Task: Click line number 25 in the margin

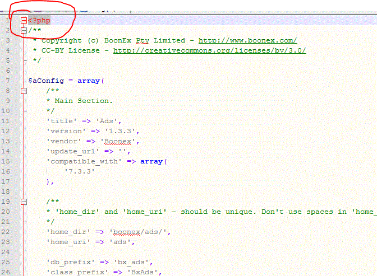Action: (x=6, y=262)
